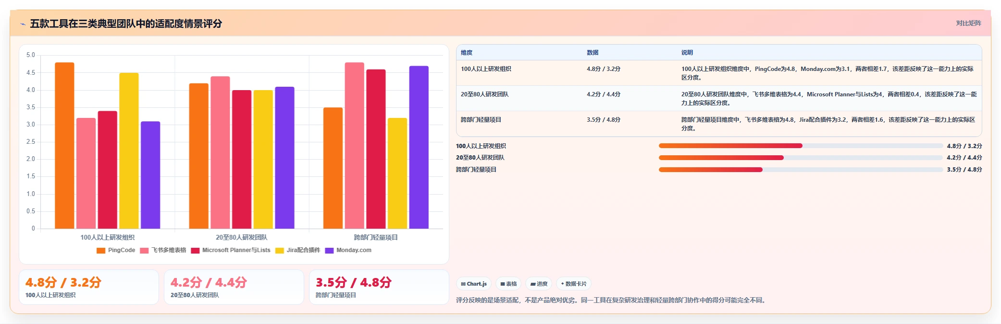1001x324 pixels.
Task: Select the pink 飞书 bar in 跨部门轻量项目
Action: coord(355,146)
